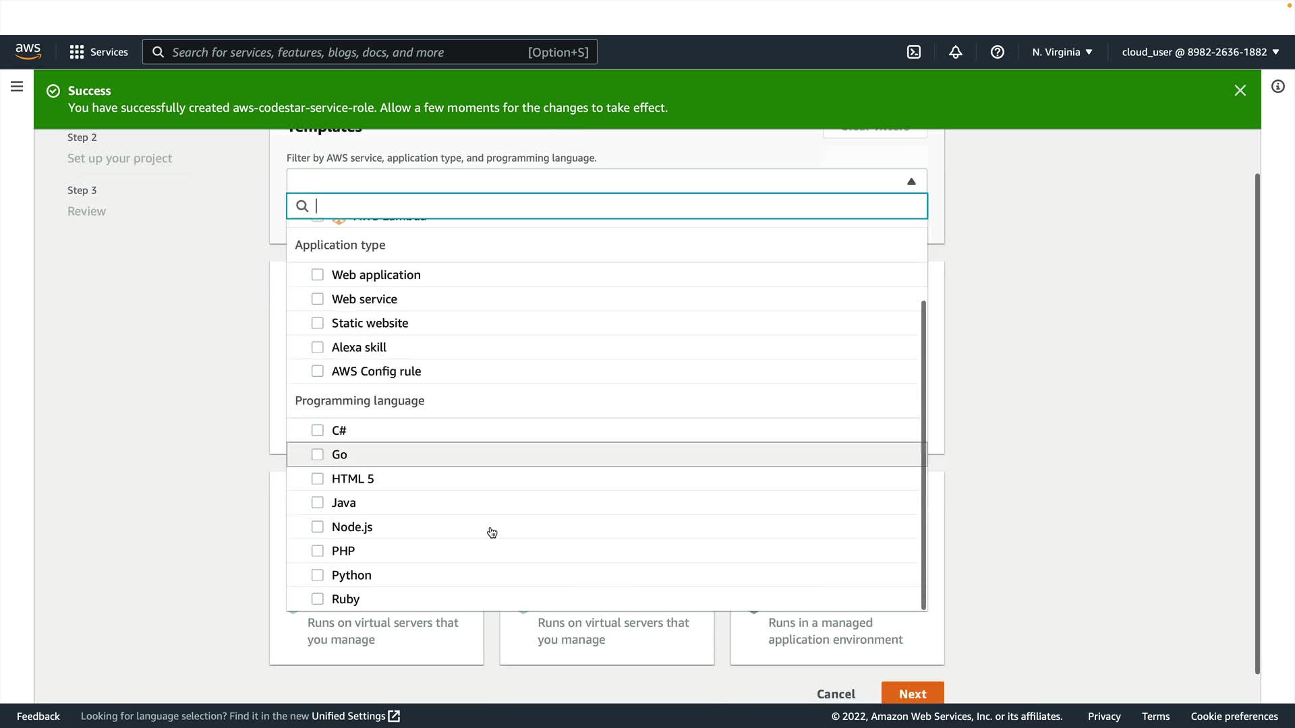1295x728 pixels.
Task: Collapse the templates filter dropdown arrow
Action: pyautogui.click(x=911, y=181)
